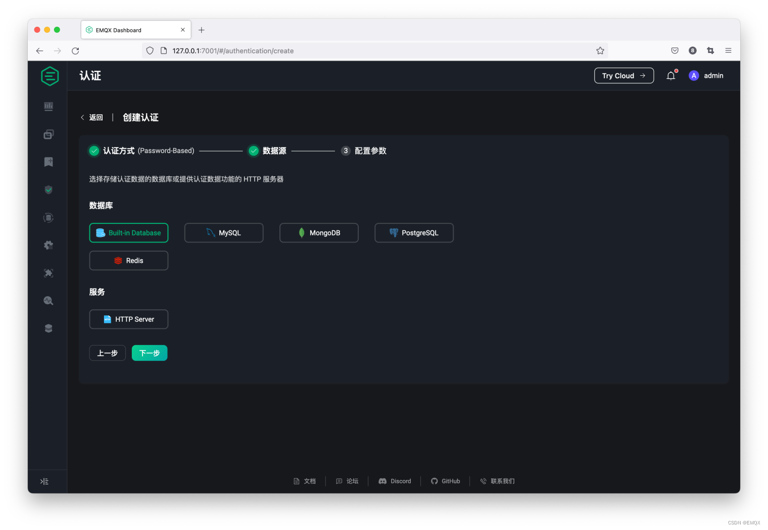Open the Diagnose magnifier icon in sidebar
Image resolution: width=768 pixels, height=530 pixels.
pyautogui.click(x=48, y=300)
